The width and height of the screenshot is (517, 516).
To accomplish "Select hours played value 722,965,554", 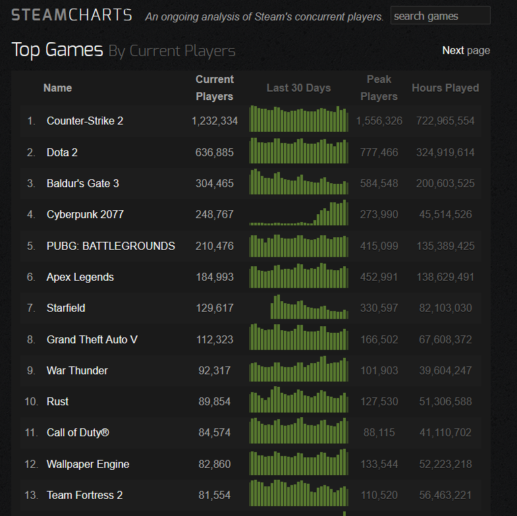I will click(445, 121).
